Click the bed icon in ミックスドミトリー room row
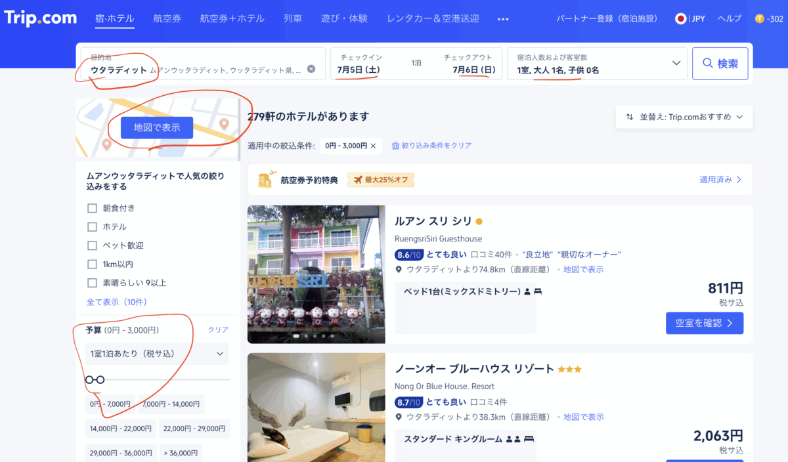 [x=538, y=291]
